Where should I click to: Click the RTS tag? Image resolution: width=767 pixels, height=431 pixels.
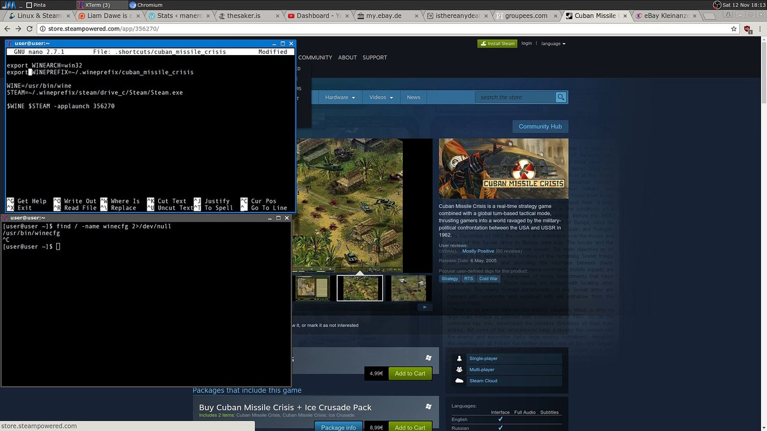[469, 278]
